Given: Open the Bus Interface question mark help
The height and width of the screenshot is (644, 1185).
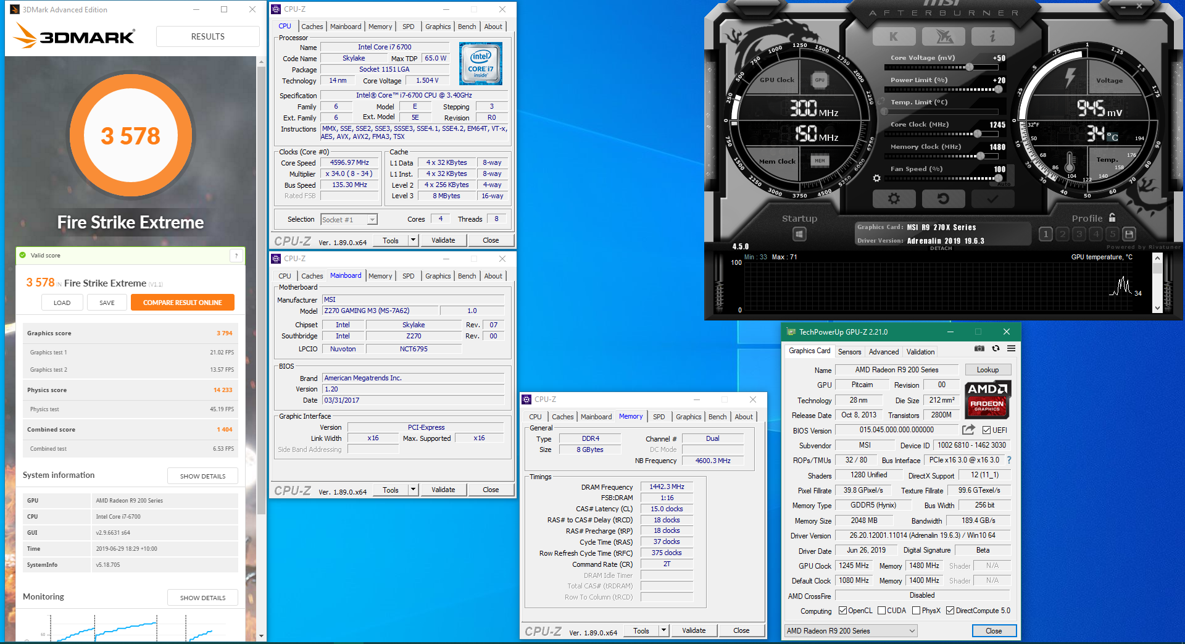Looking at the screenshot, I should pos(1009,460).
